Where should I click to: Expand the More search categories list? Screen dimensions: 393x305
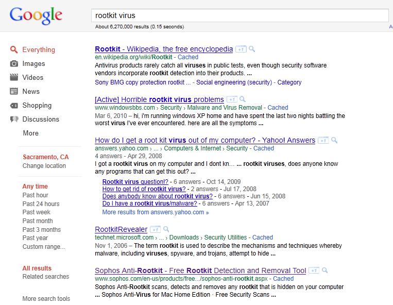pos(30,133)
